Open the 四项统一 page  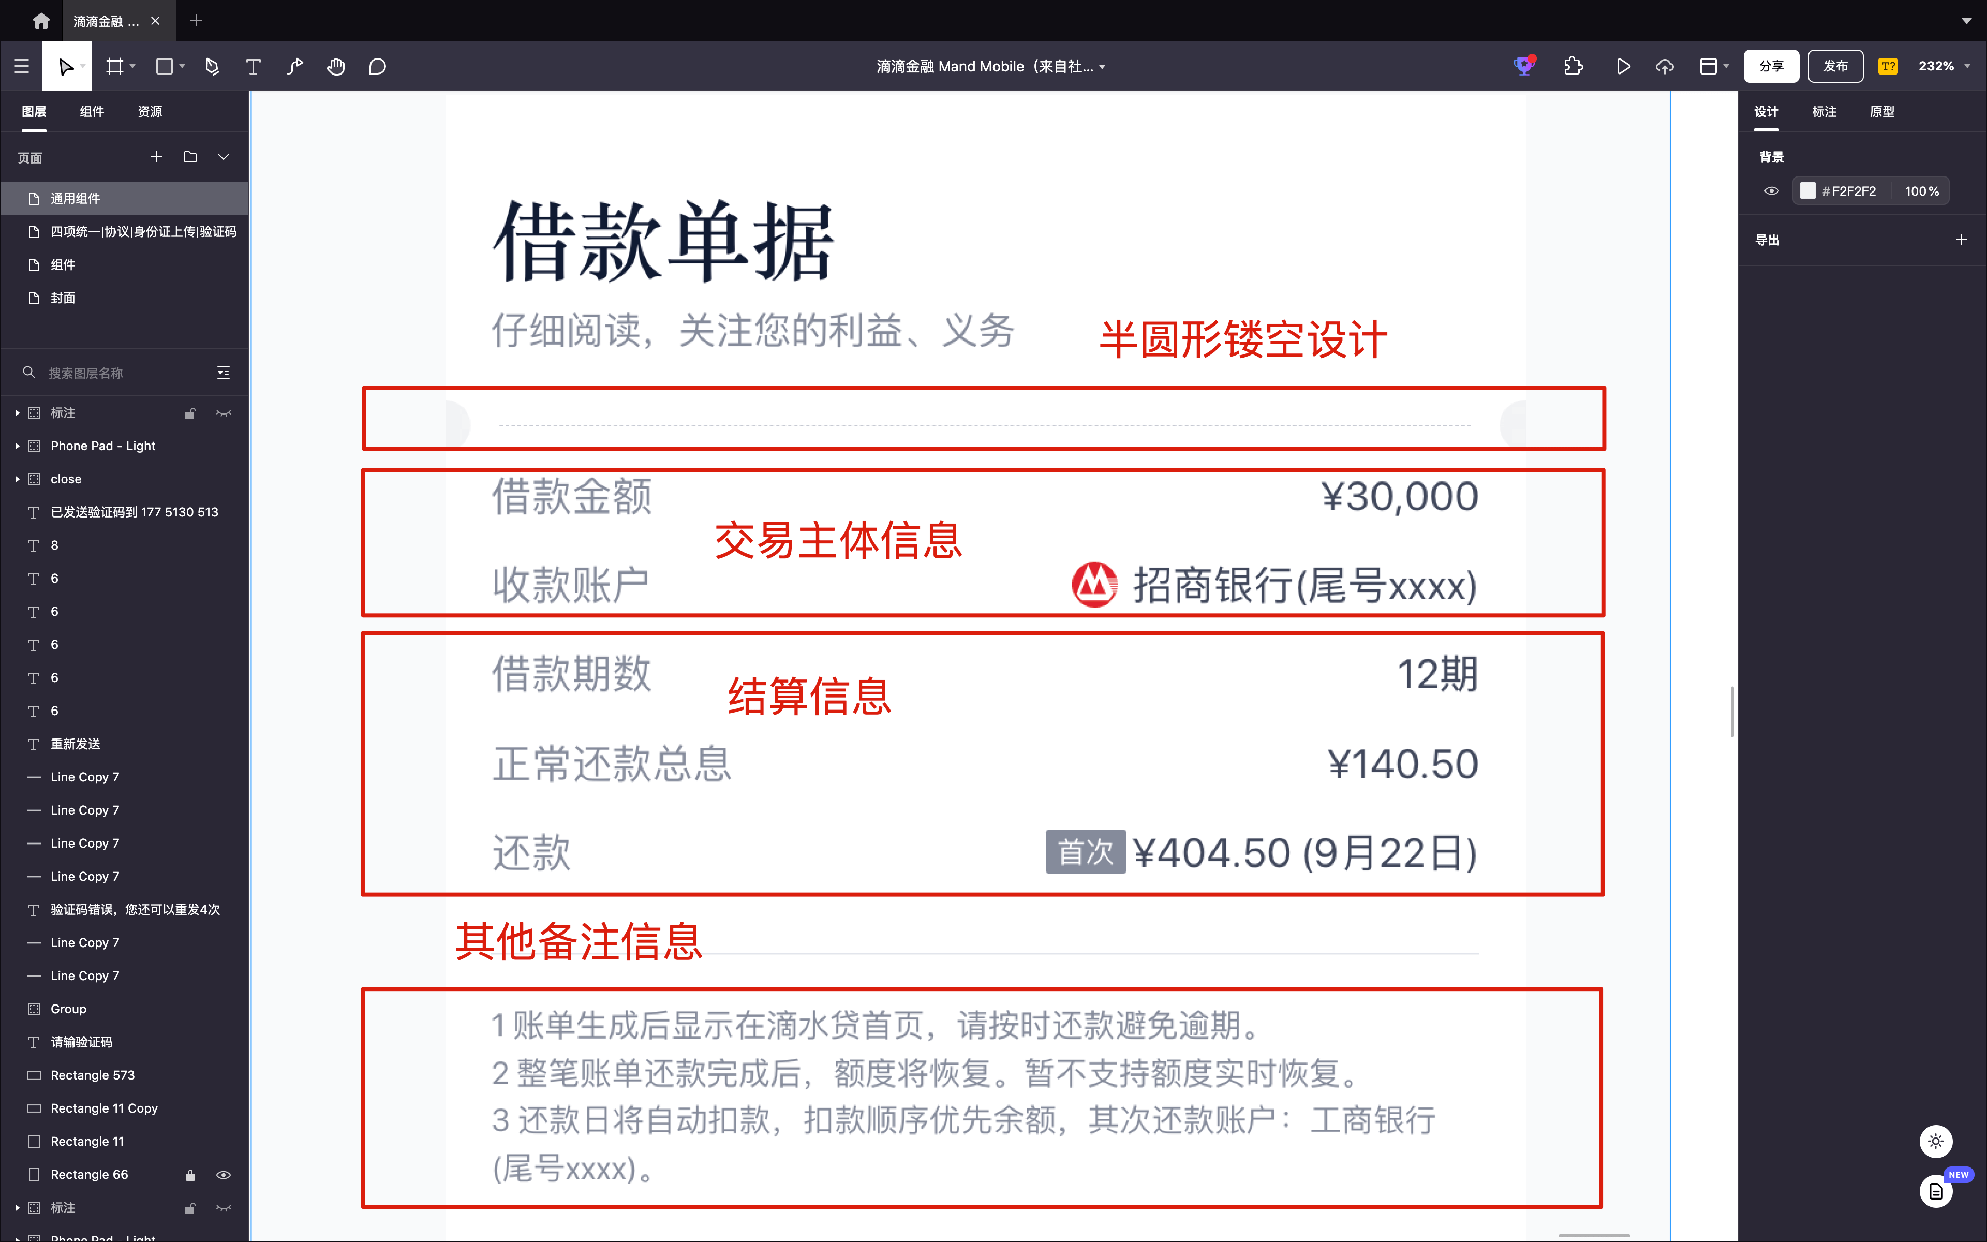(x=125, y=232)
